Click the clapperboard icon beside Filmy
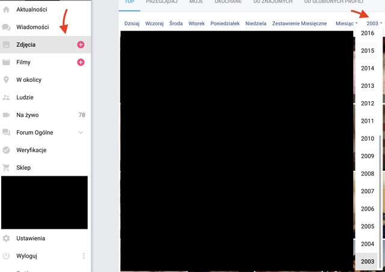385x272 pixels. [x=6, y=62]
